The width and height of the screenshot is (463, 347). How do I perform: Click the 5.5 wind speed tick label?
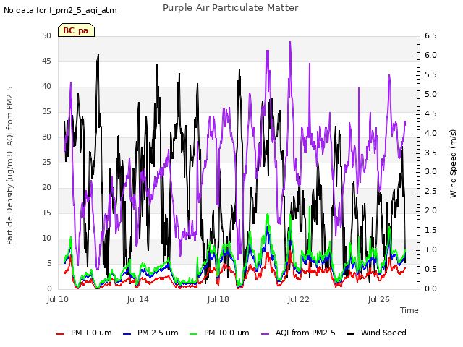(430, 74)
